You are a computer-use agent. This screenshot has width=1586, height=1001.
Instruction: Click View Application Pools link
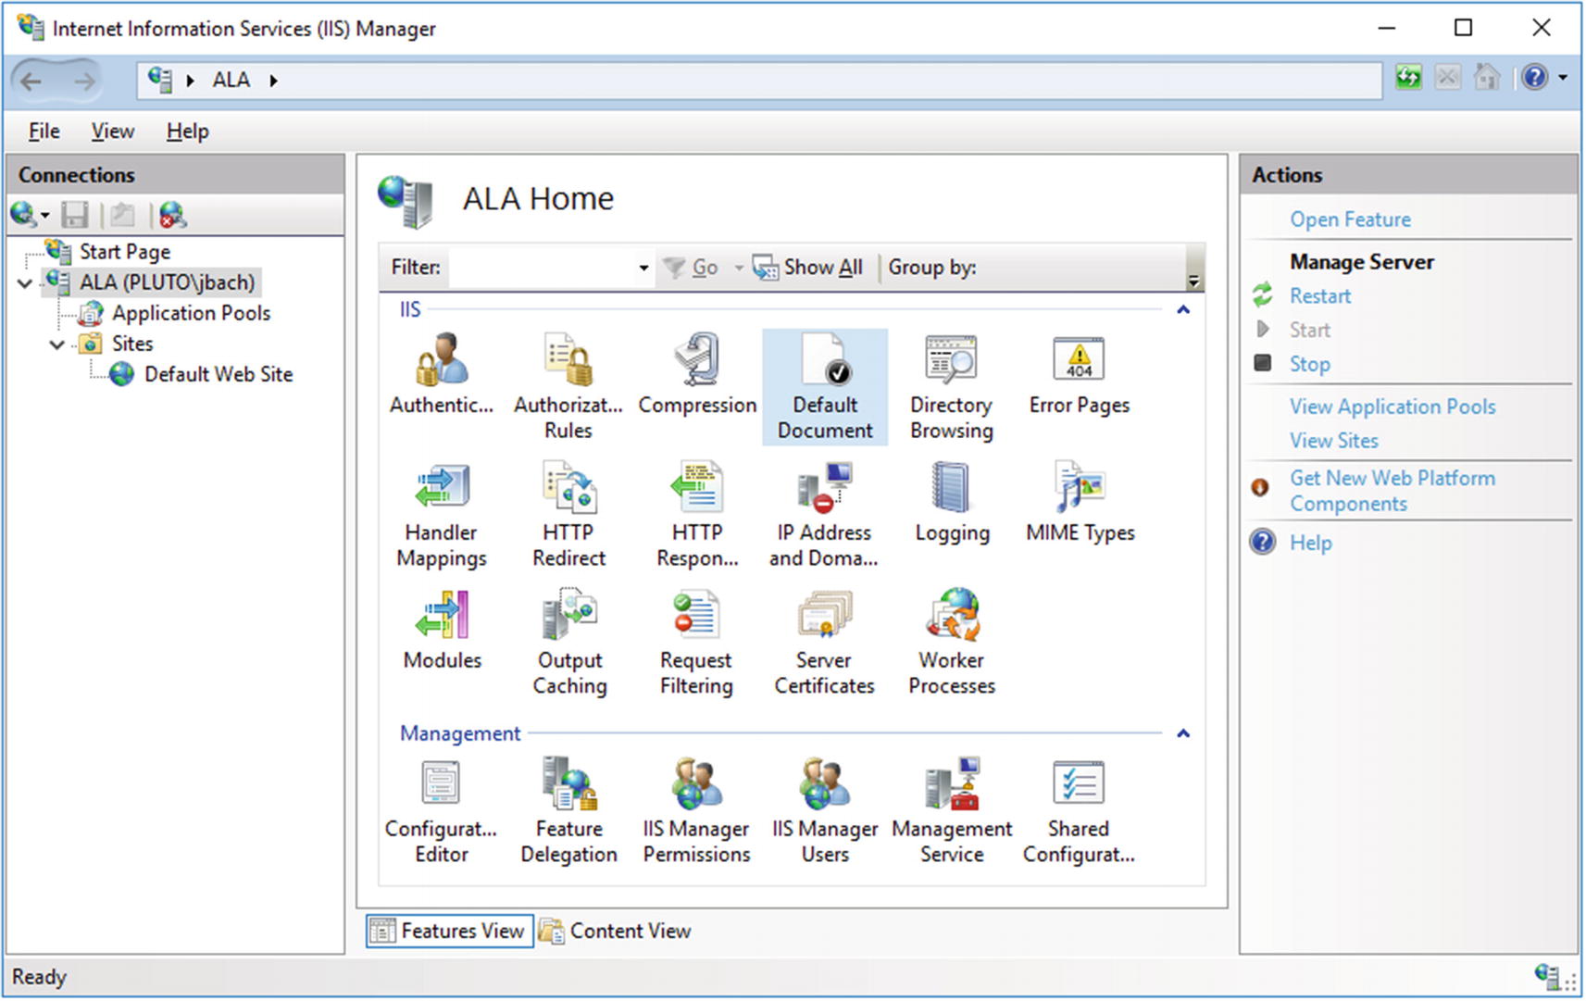[x=1392, y=407]
